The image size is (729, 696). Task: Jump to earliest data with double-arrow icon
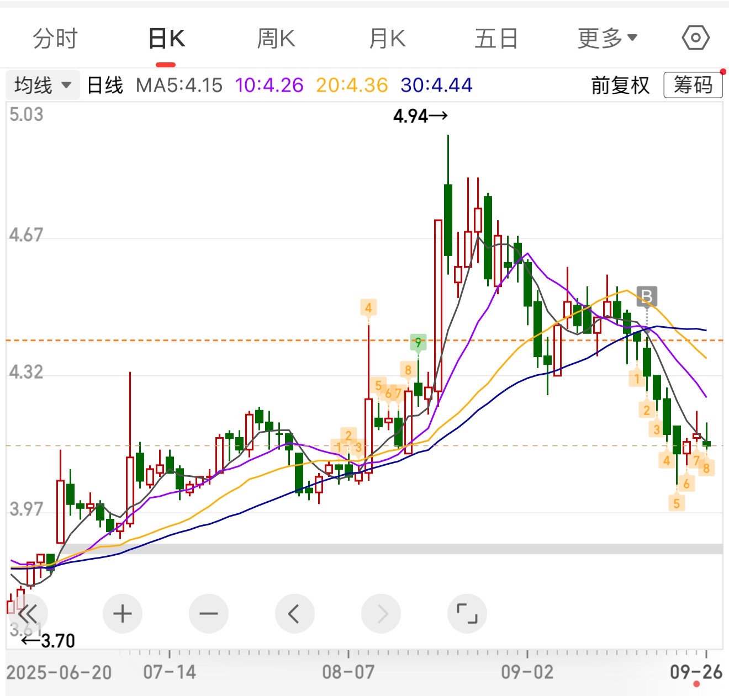28,614
